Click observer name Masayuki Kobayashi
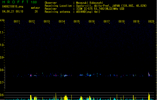The image size is (157, 100). coord(90,3)
